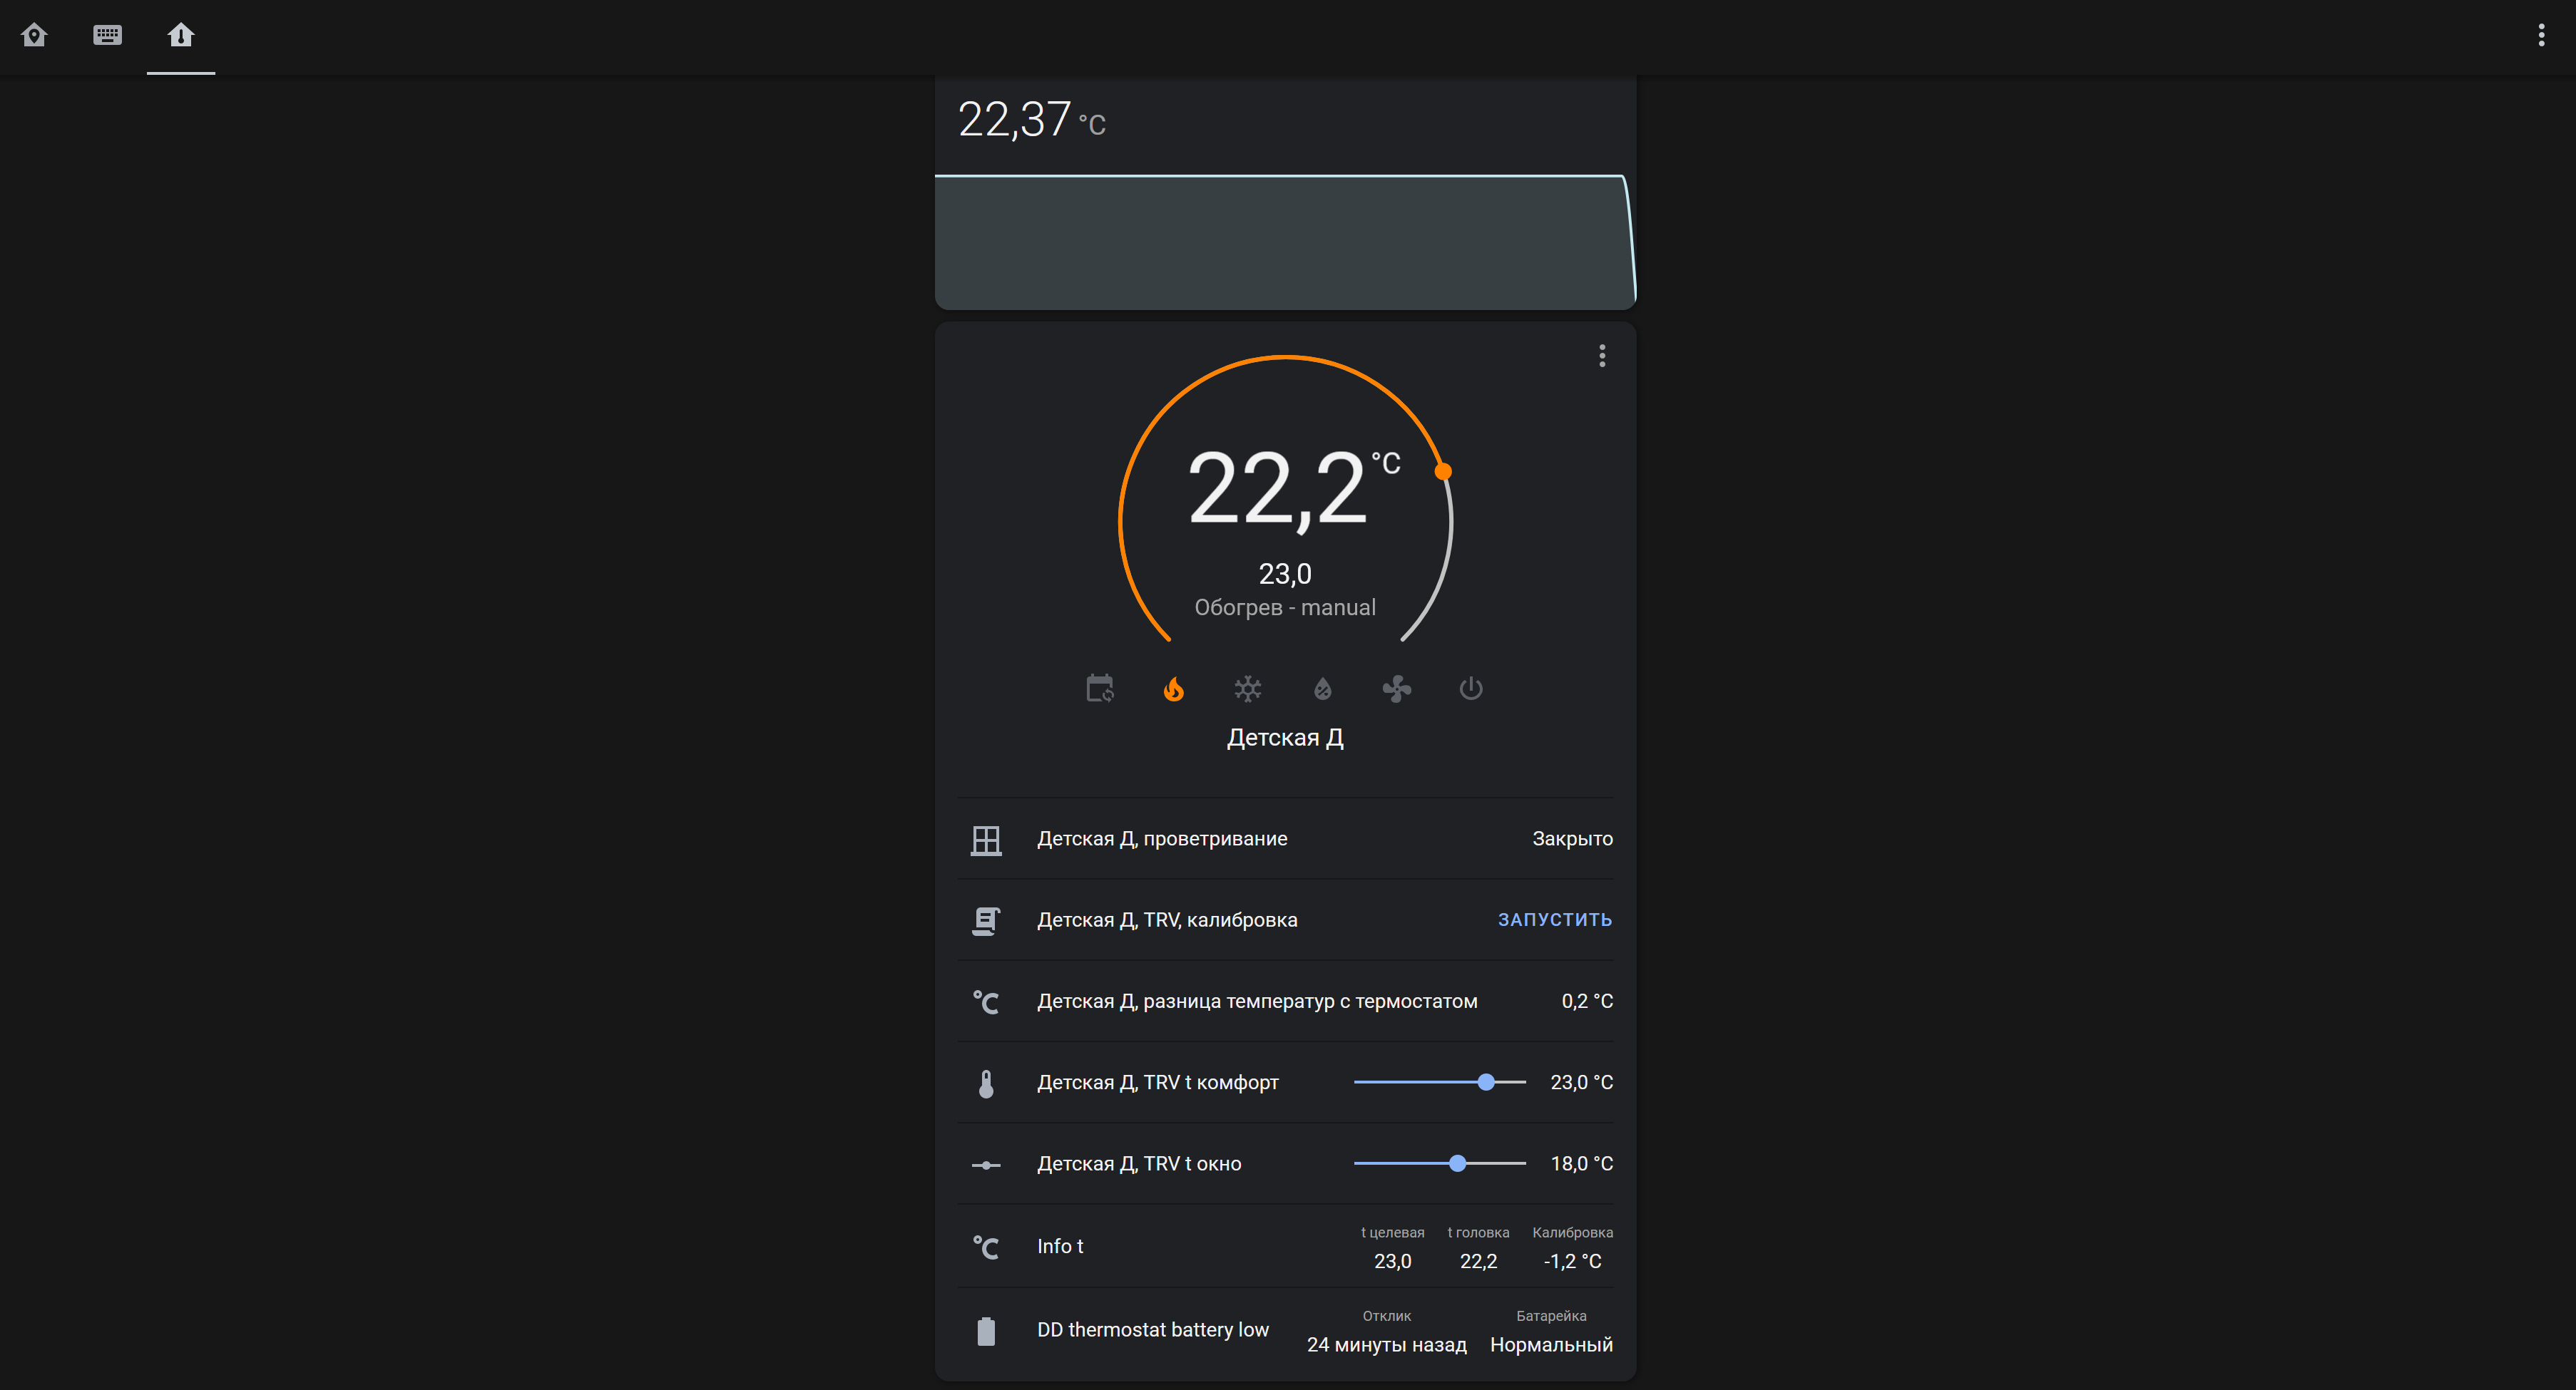2576x1390 pixels.
Task: Open the Детская Д, проветривание label
Action: tap(1162, 838)
